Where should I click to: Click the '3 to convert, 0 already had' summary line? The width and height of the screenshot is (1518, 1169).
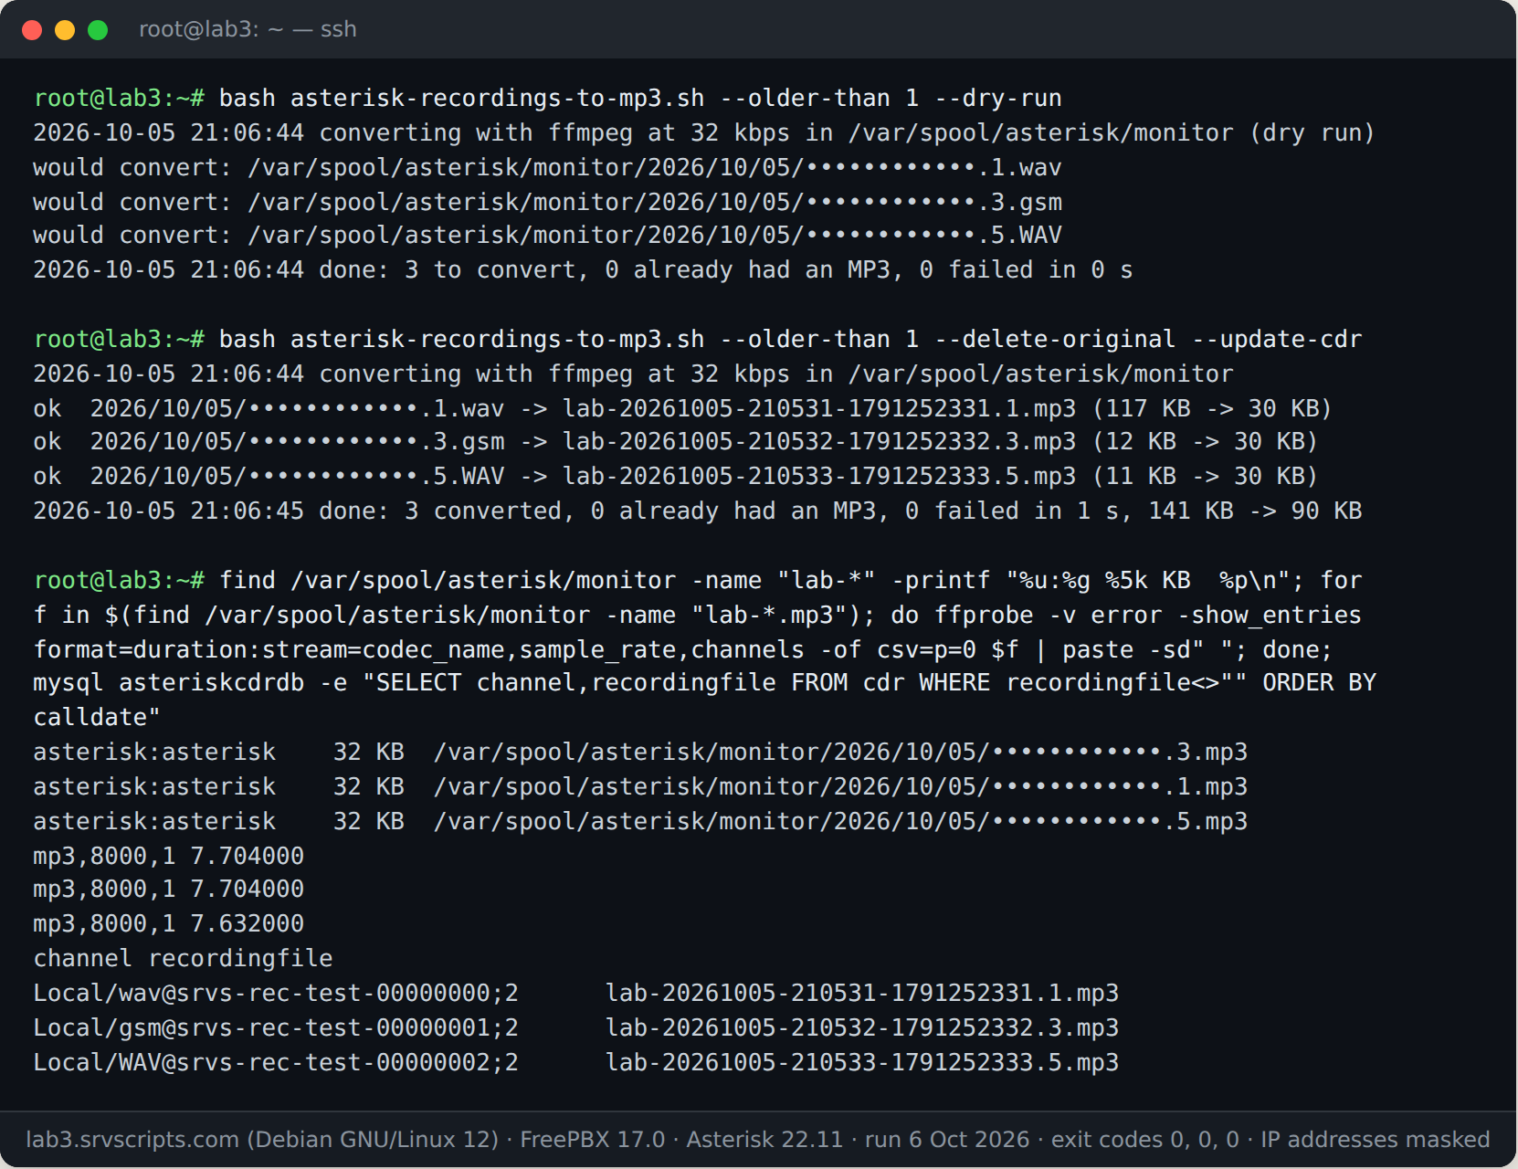click(x=584, y=269)
